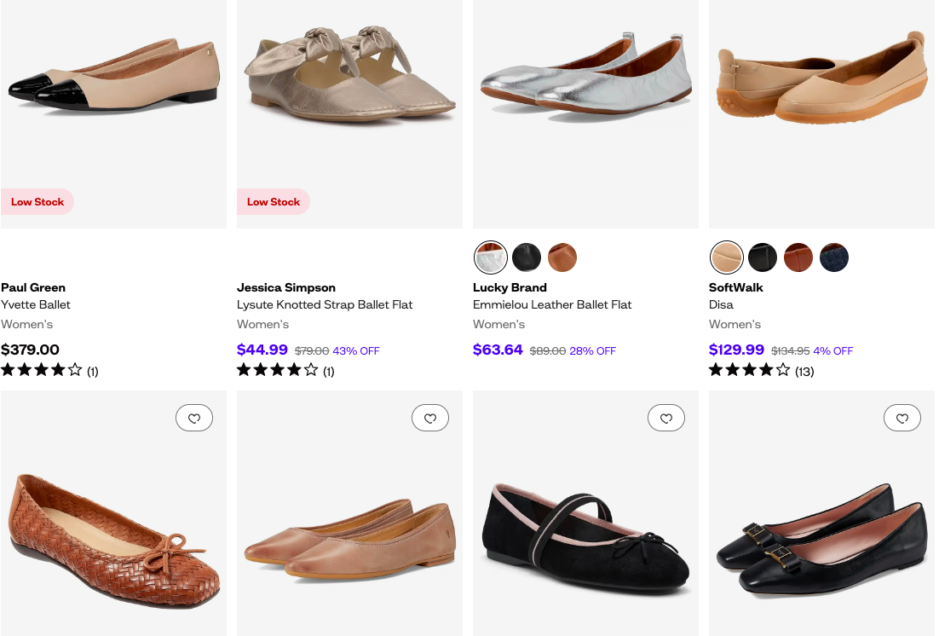The width and height of the screenshot is (939, 636).
Task: Select black swatch for SoftWalk Disa
Action: tap(763, 257)
